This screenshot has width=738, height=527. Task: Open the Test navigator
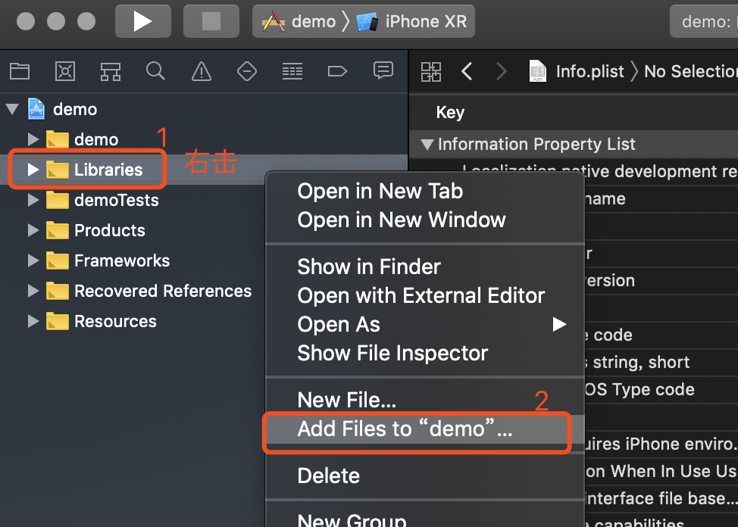click(246, 71)
